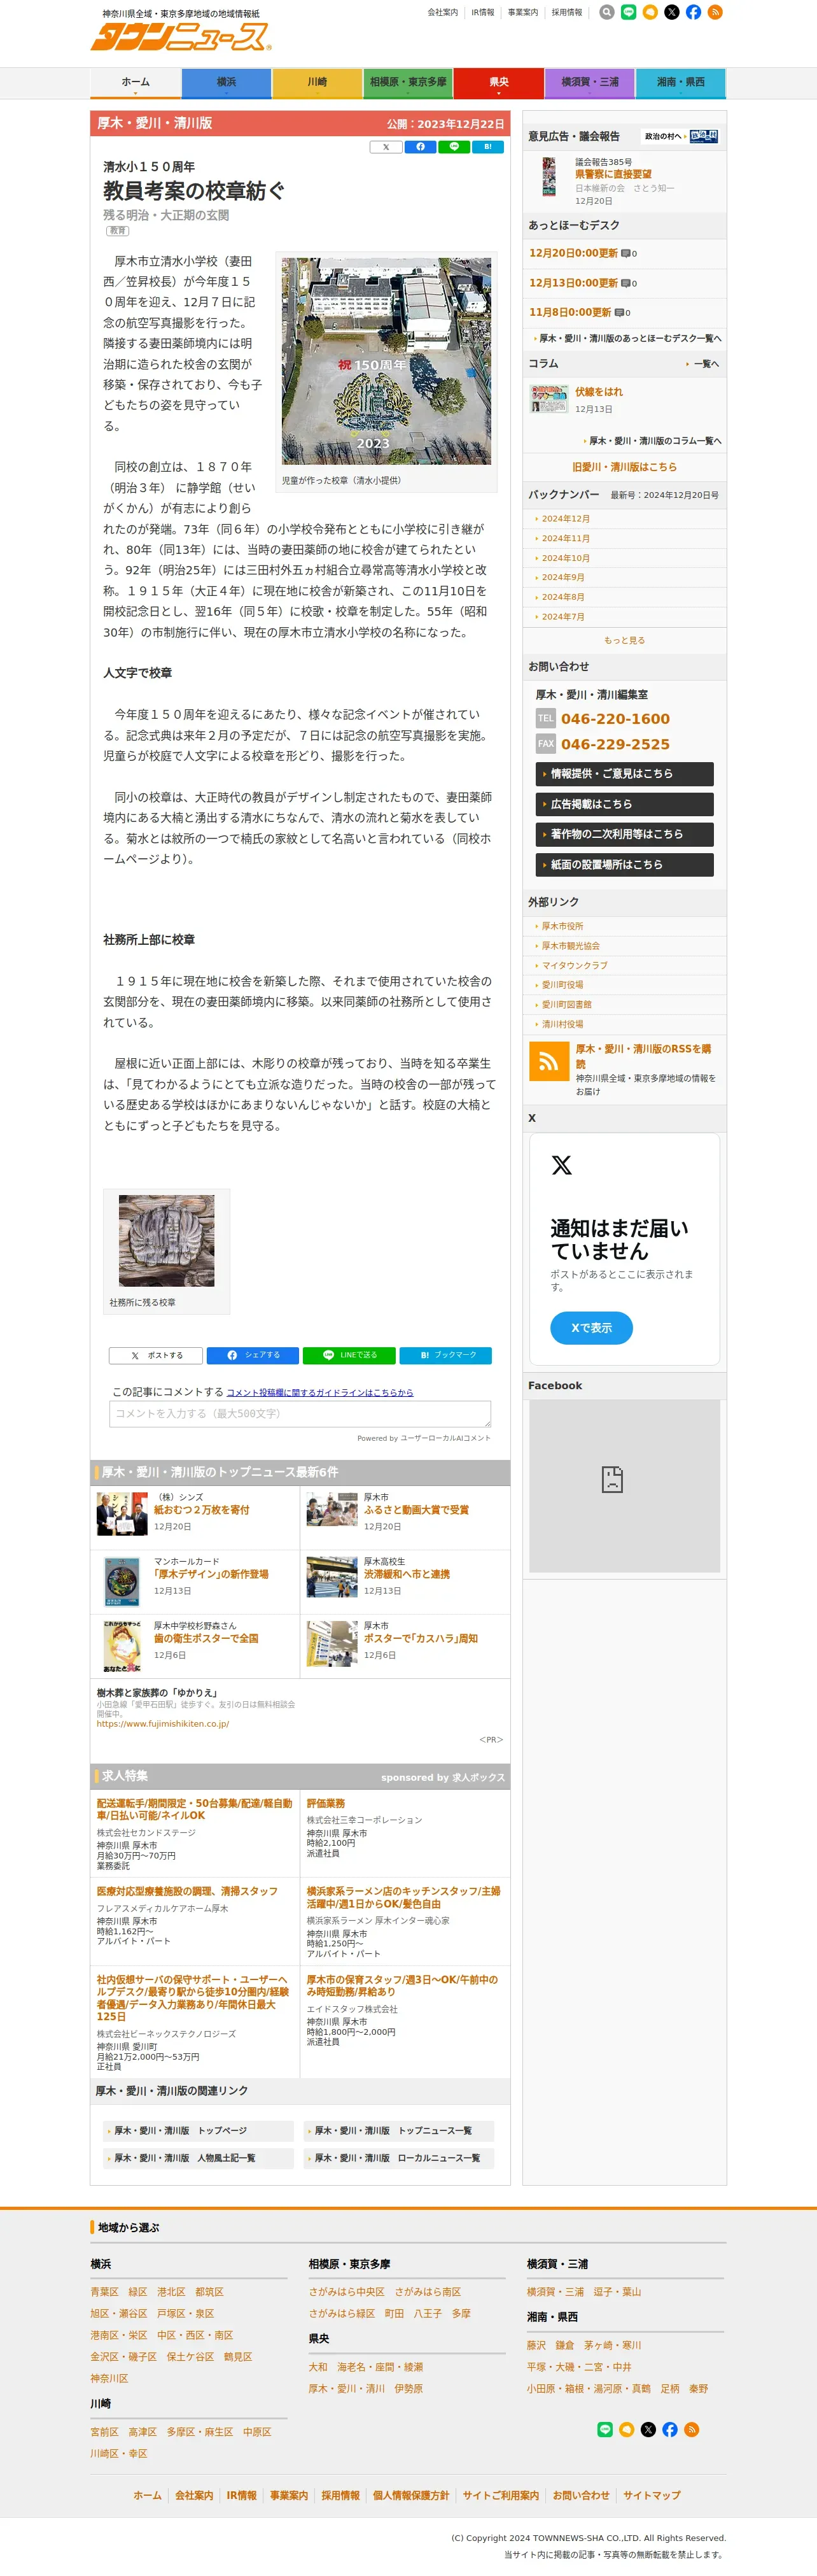The image size is (817, 2576).
Task: Open the 渋滞緩和へ市と連携 article
Action: pos(406,1574)
